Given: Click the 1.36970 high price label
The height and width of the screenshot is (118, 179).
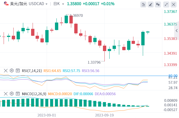Looking at the screenshot, I should coord(76,15).
